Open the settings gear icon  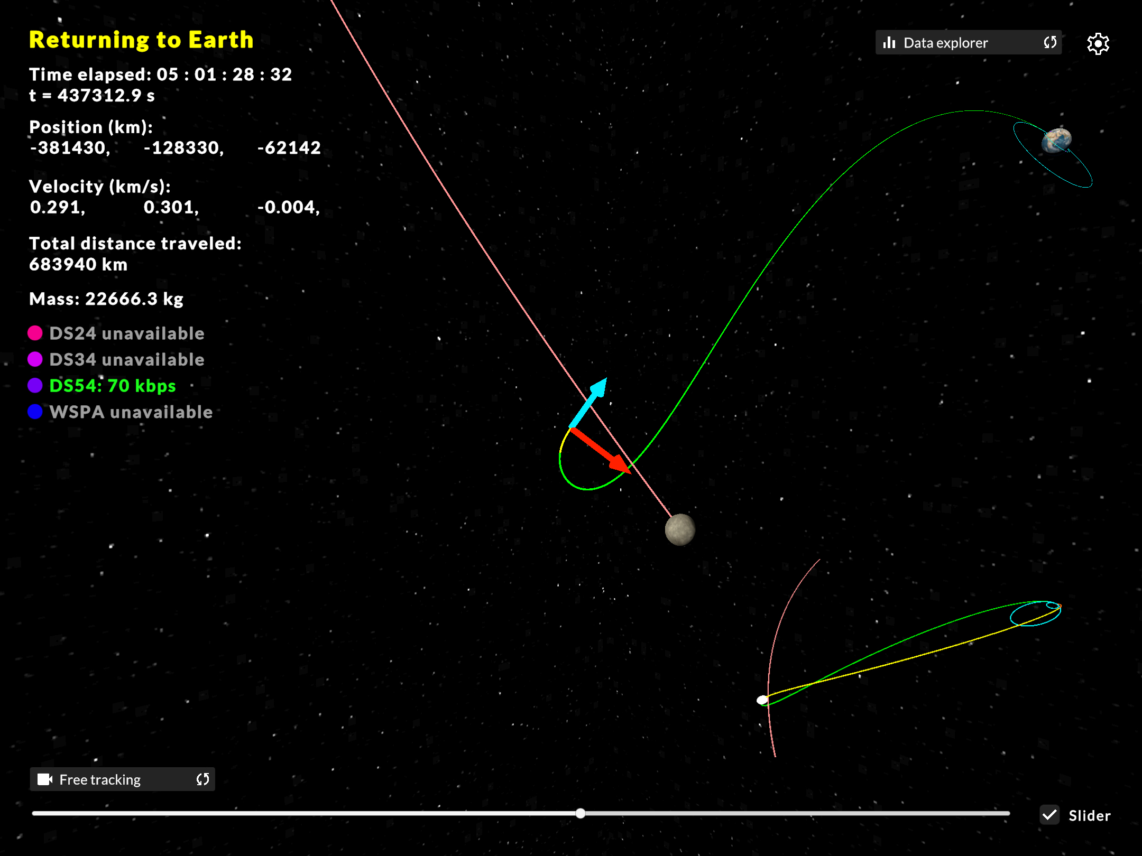click(x=1098, y=43)
